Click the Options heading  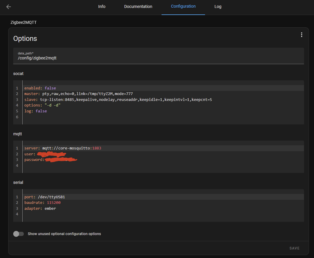click(25, 39)
